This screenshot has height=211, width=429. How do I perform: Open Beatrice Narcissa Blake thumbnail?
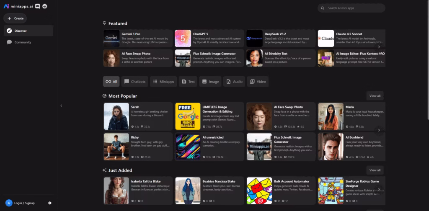coord(188,190)
